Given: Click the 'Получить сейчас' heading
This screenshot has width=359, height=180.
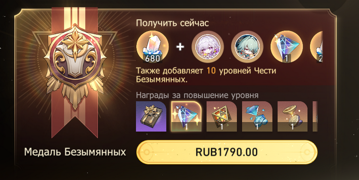Looking at the screenshot, I should click(x=172, y=23).
